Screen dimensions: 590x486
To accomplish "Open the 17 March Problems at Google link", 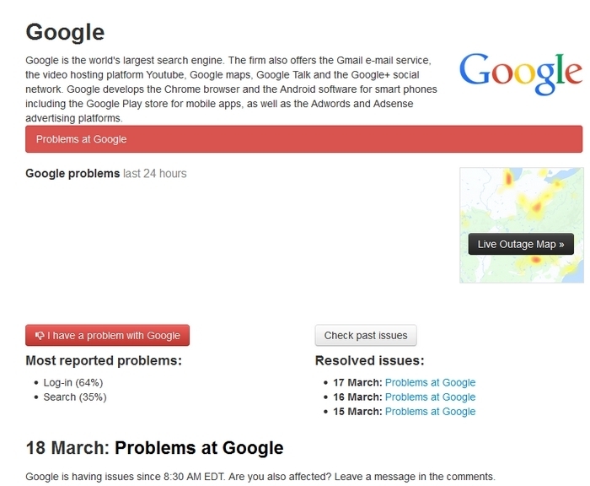I will tap(430, 382).
